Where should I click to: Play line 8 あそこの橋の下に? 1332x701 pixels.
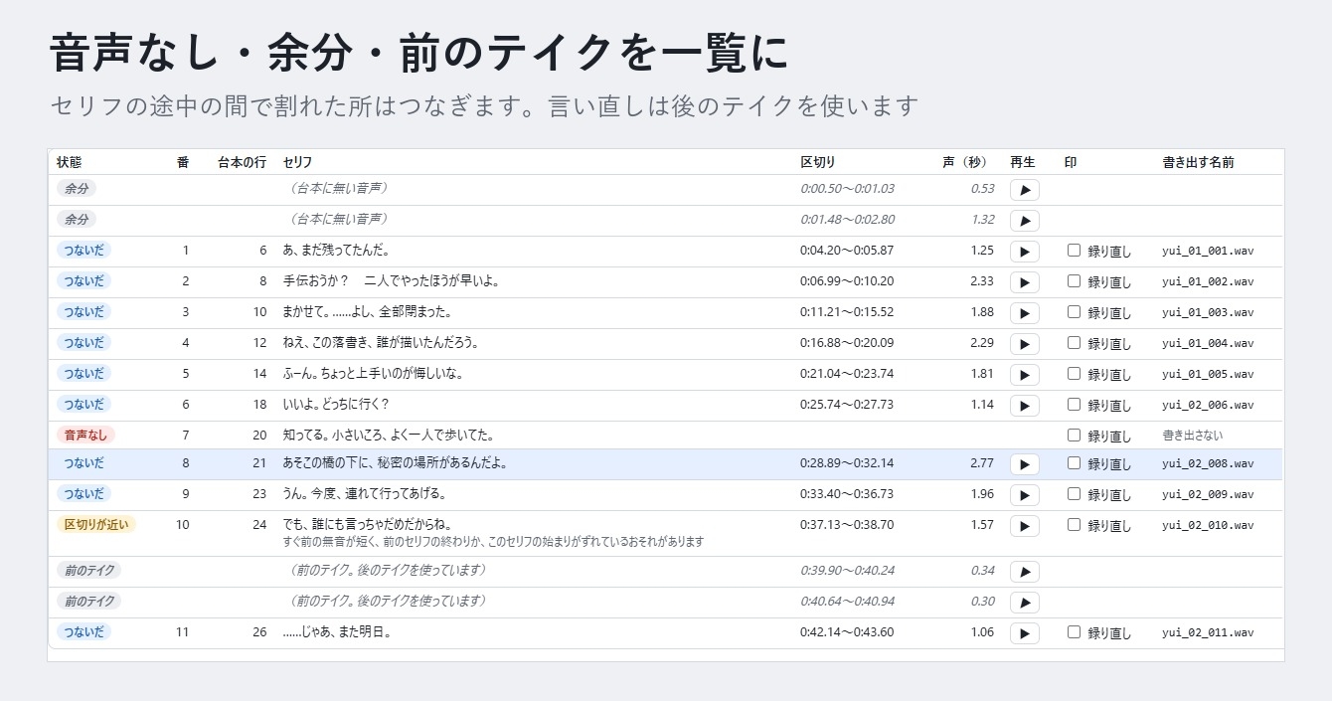[x=1024, y=464]
